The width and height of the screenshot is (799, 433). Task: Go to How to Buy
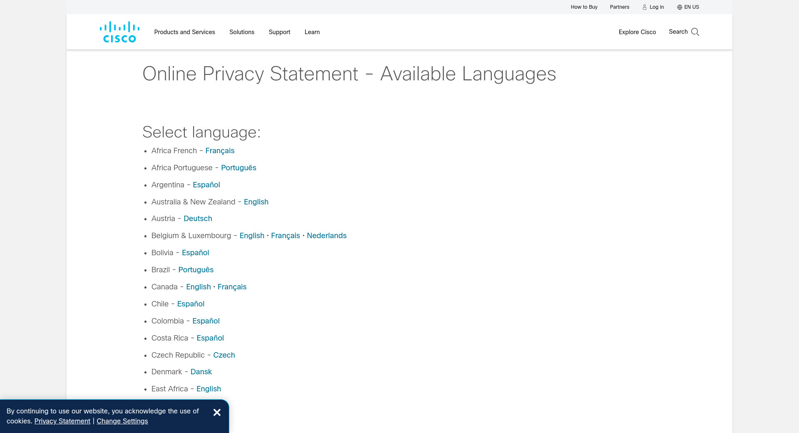[584, 7]
